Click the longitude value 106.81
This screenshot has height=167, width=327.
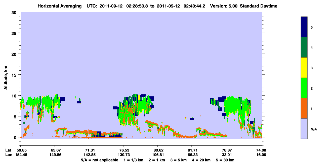157,155
